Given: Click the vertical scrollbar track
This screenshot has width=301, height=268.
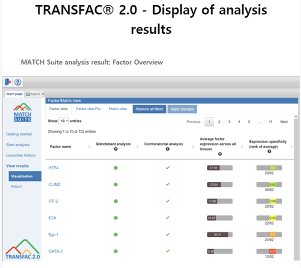Looking at the screenshot, I should tap(296, 189).
